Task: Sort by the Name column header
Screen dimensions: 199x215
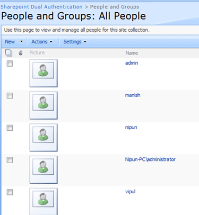Action: (132, 53)
